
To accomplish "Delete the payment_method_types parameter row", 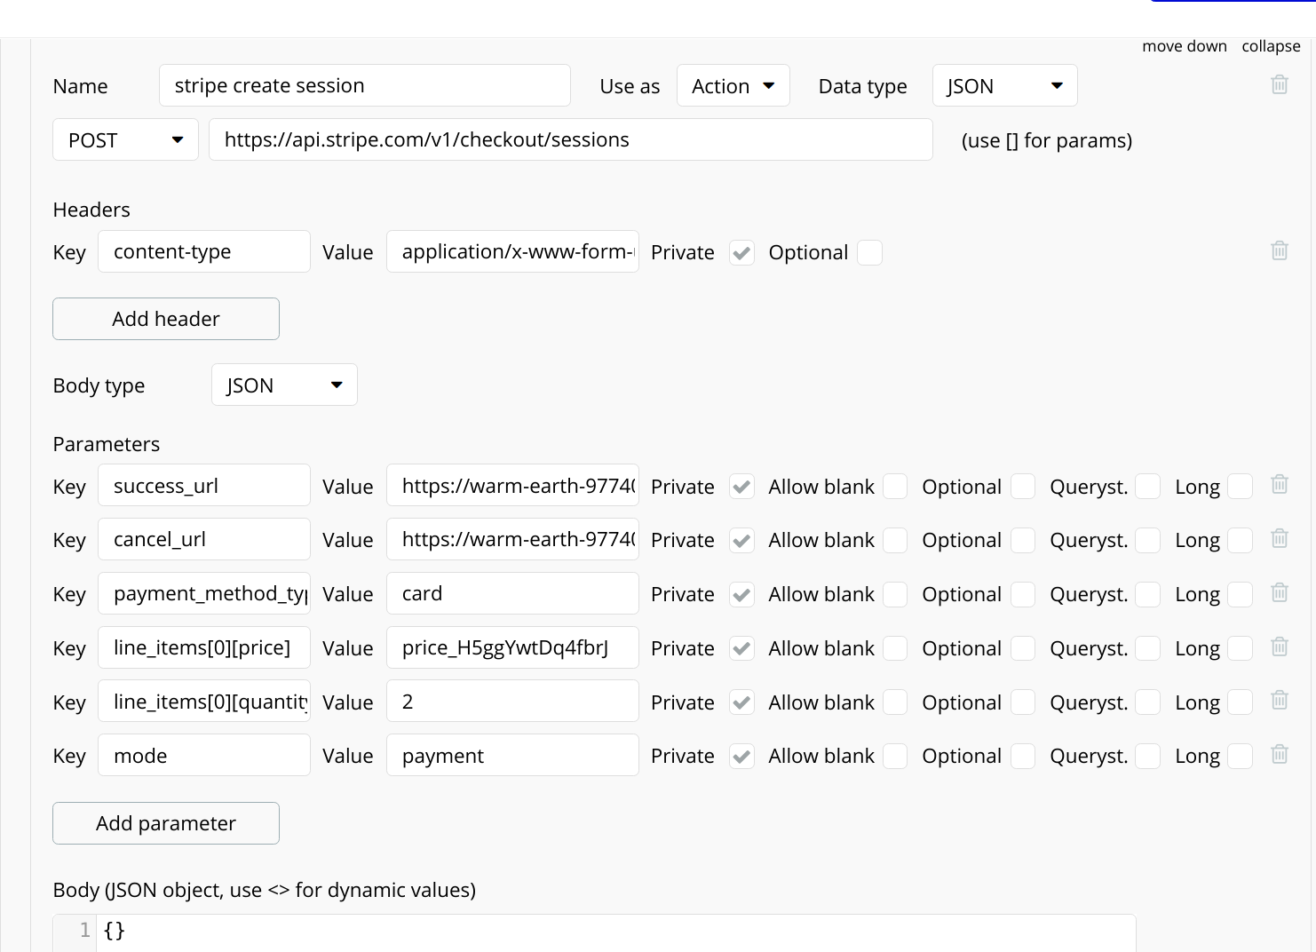I will [x=1280, y=592].
